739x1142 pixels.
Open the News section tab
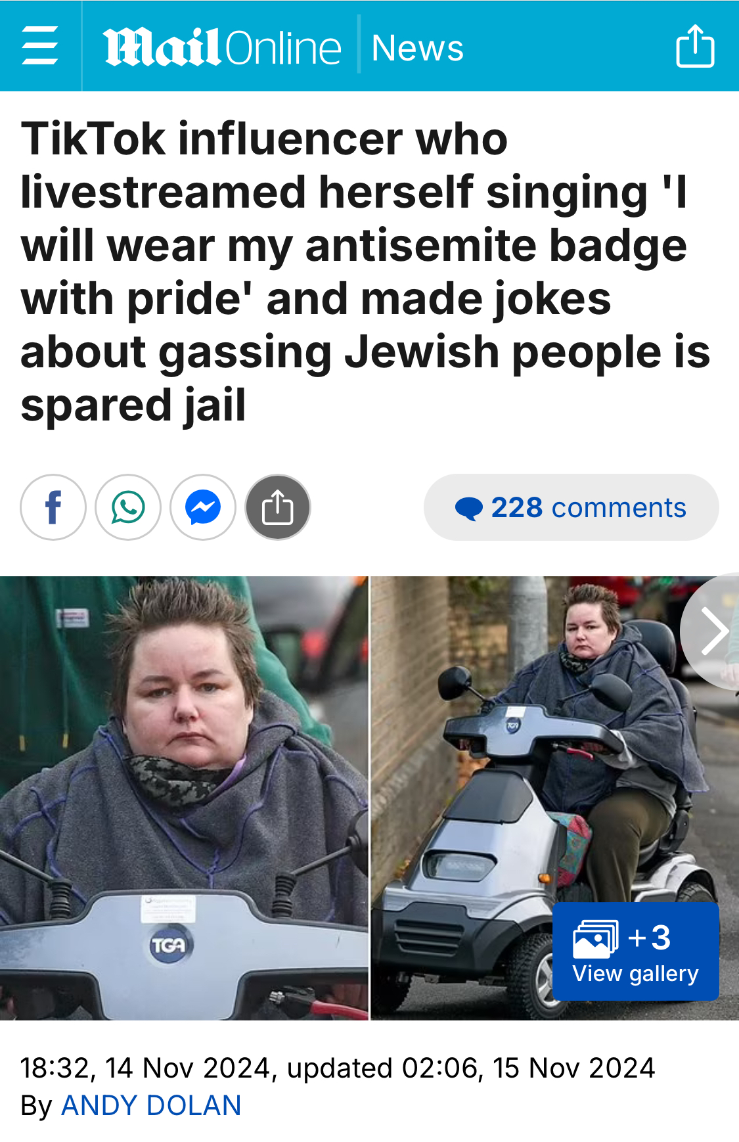(x=418, y=48)
